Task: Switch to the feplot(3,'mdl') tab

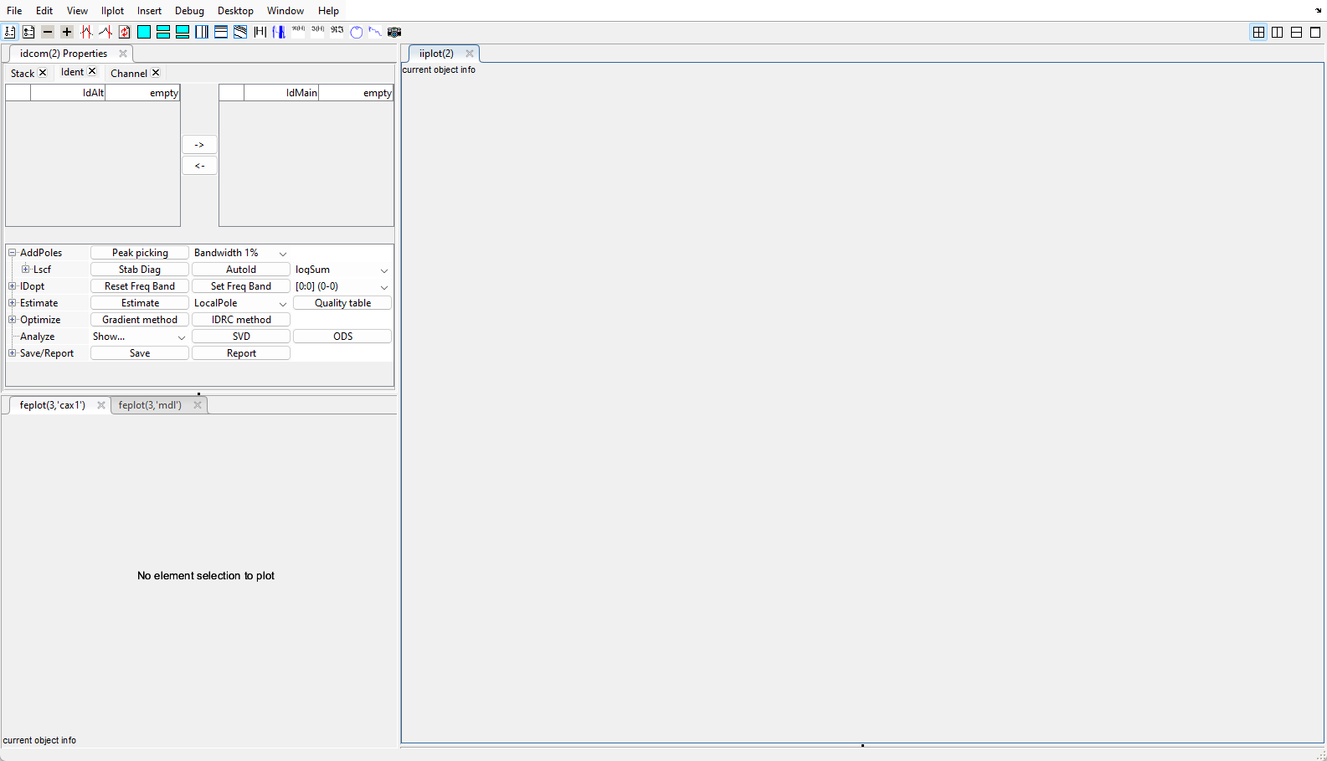Action: pos(150,405)
